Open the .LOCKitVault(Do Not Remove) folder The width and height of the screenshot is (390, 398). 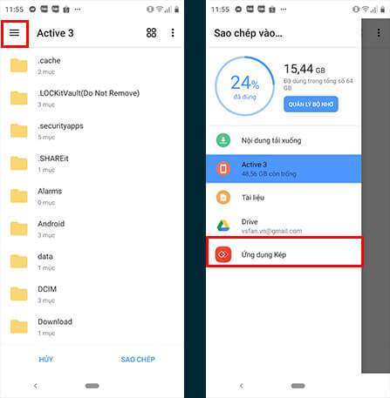(x=92, y=98)
